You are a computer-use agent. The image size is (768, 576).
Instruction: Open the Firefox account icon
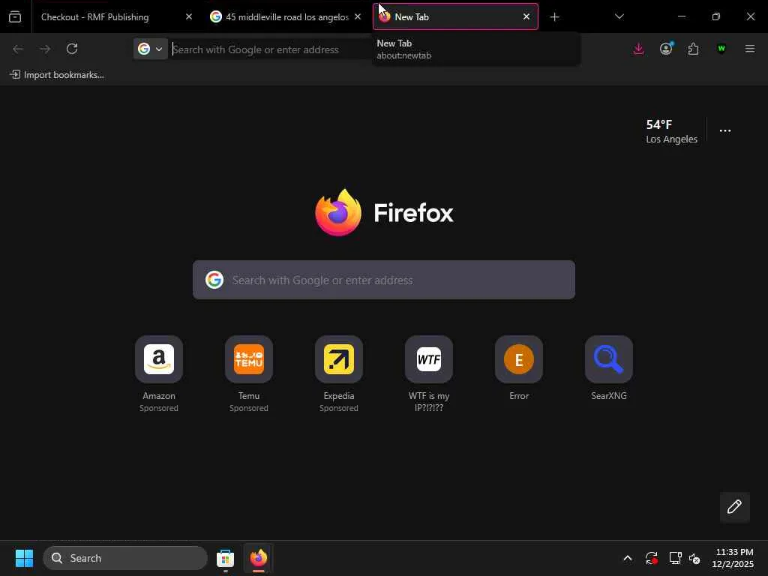point(666,49)
